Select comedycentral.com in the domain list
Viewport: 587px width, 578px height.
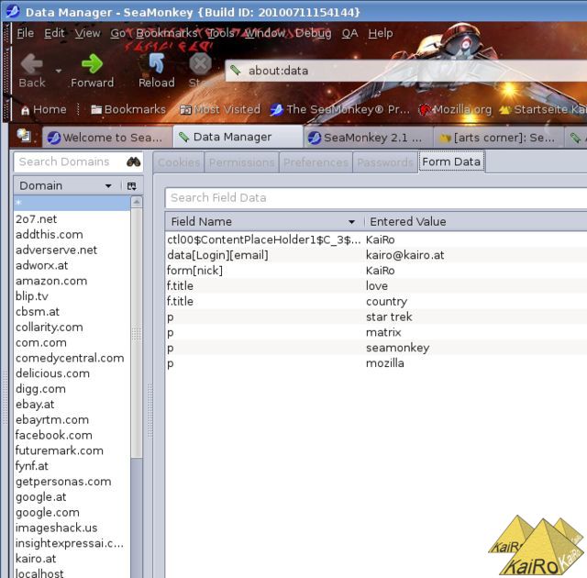click(72, 358)
